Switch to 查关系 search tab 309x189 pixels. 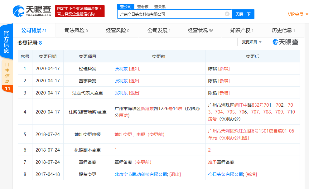(x=160, y=7)
